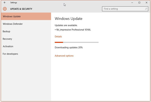Screen dimensions: 151x102
Task: Click Downloading updates 20% status text
Action: click(69, 47)
